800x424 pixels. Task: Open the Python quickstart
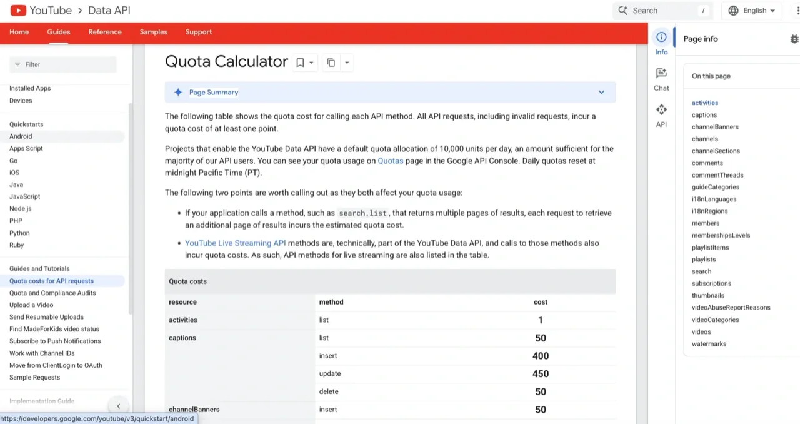[19, 233]
